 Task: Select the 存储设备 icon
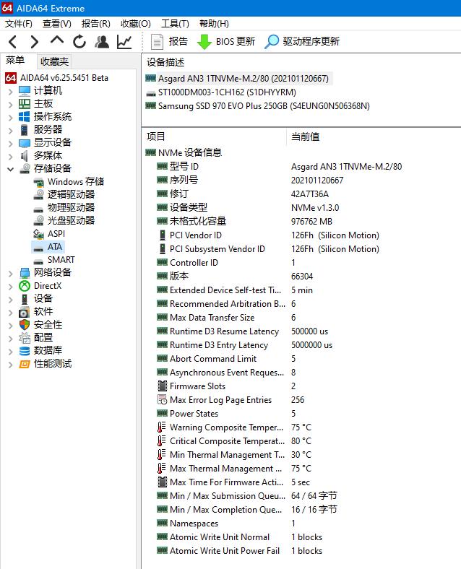coord(25,168)
